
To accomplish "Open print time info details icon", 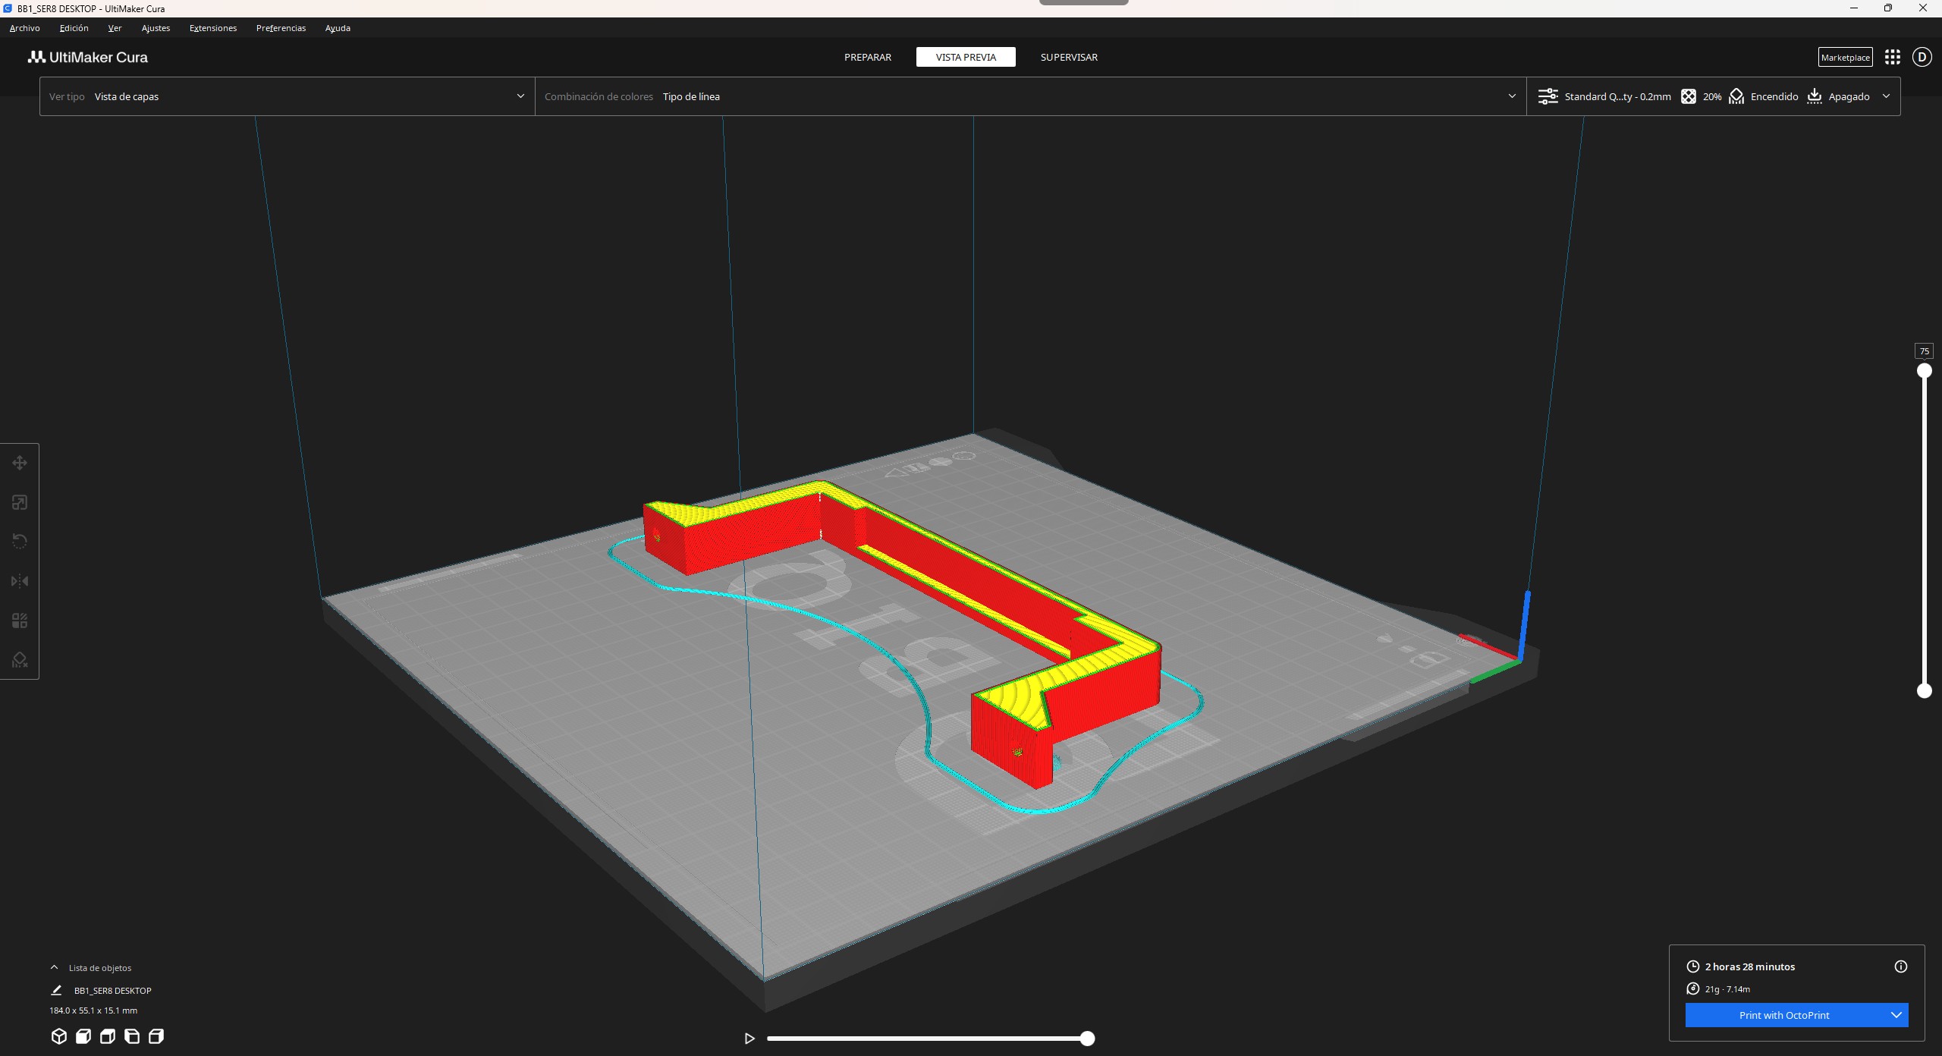I will [1901, 966].
